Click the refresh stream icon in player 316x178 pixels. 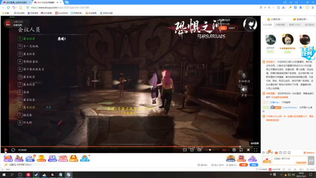13,150
